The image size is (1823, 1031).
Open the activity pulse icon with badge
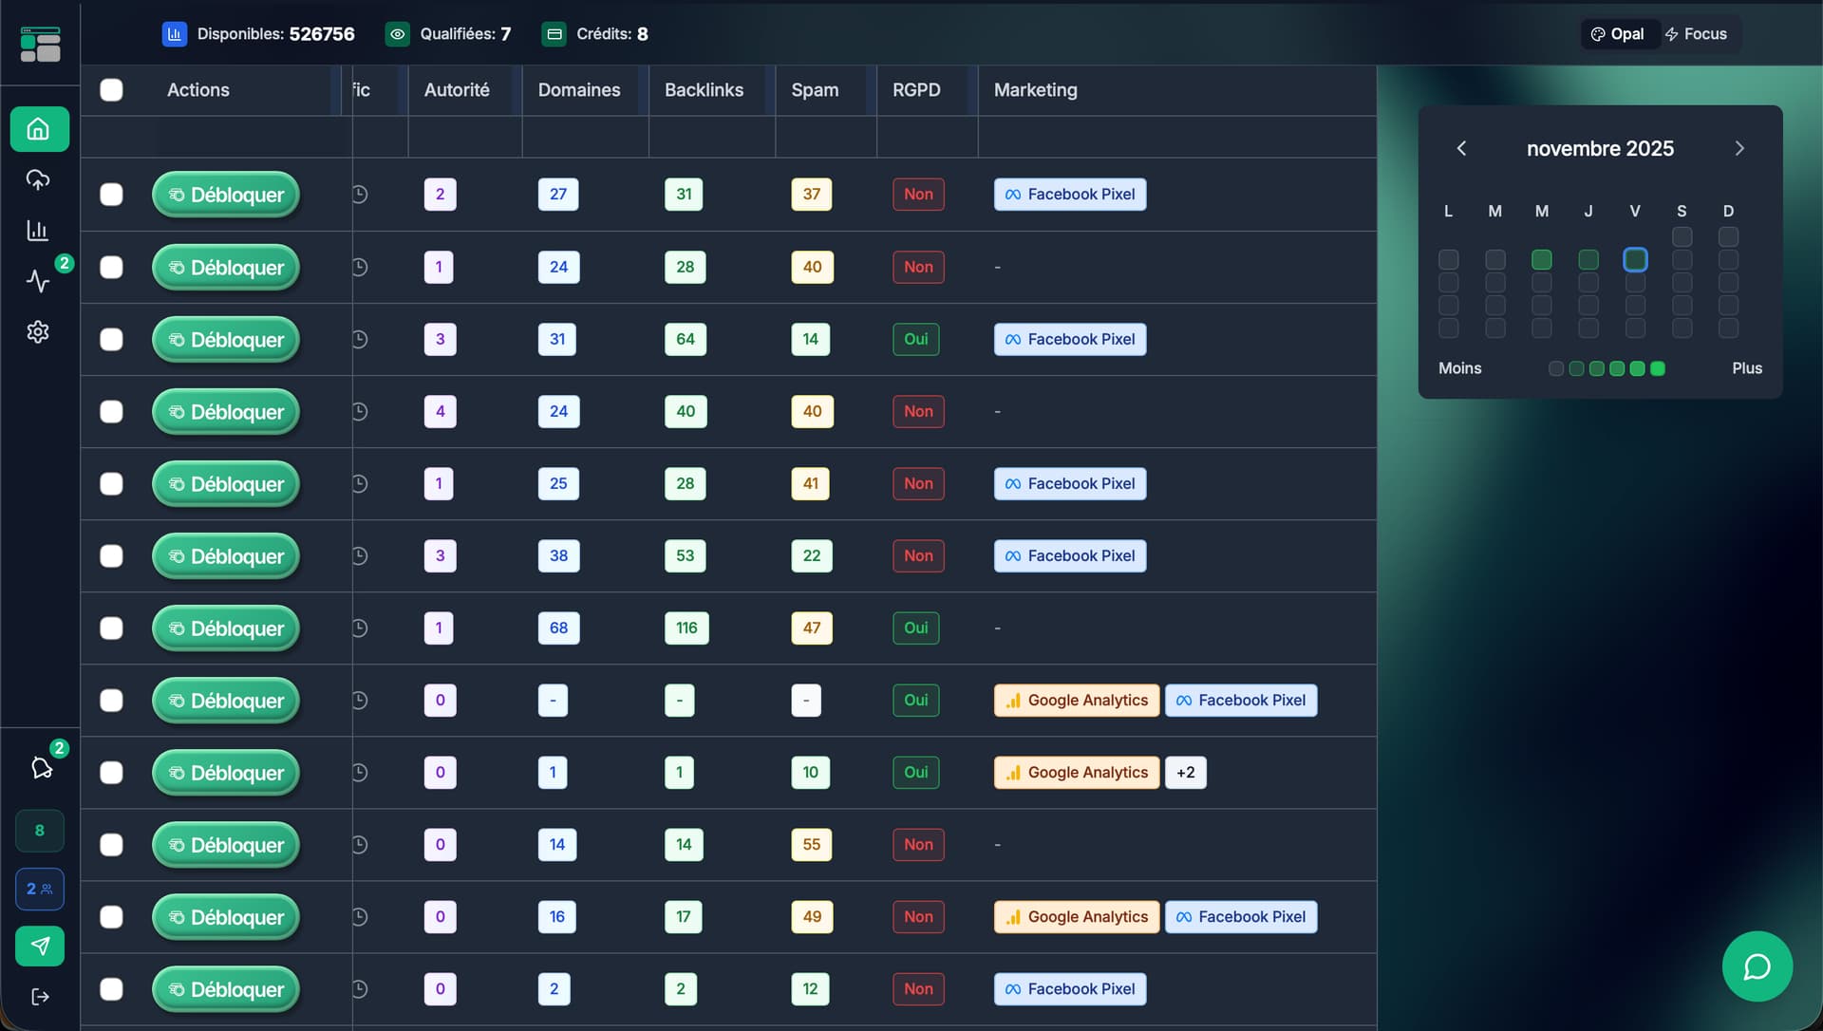pyautogui.click(x=38, y=281)
